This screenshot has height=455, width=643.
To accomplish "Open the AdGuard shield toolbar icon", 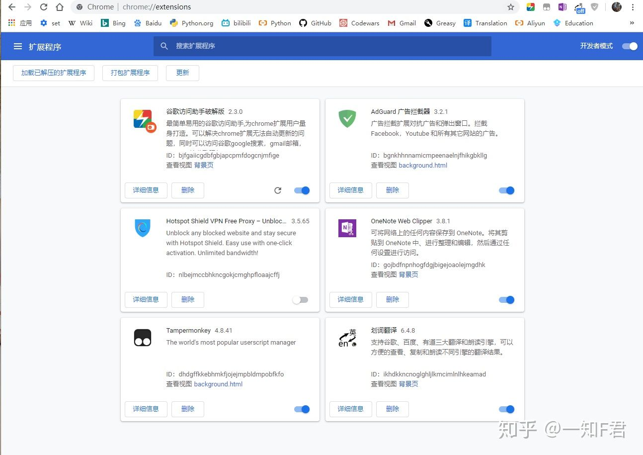I will tap(595, 7).
